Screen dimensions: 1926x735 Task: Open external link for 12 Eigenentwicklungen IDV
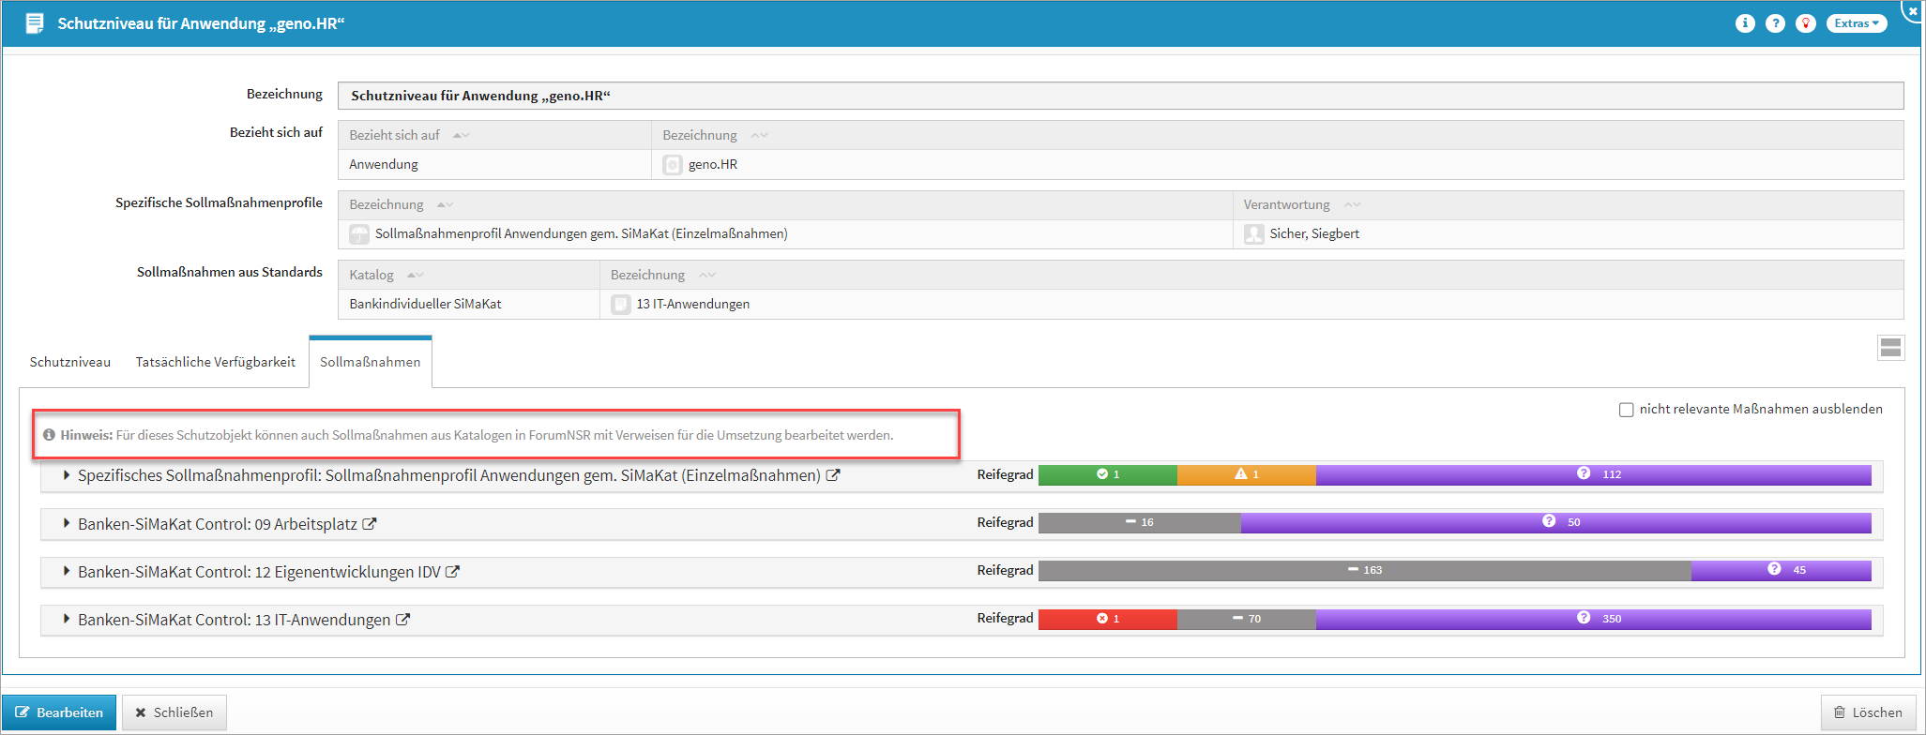coord(452,572)
